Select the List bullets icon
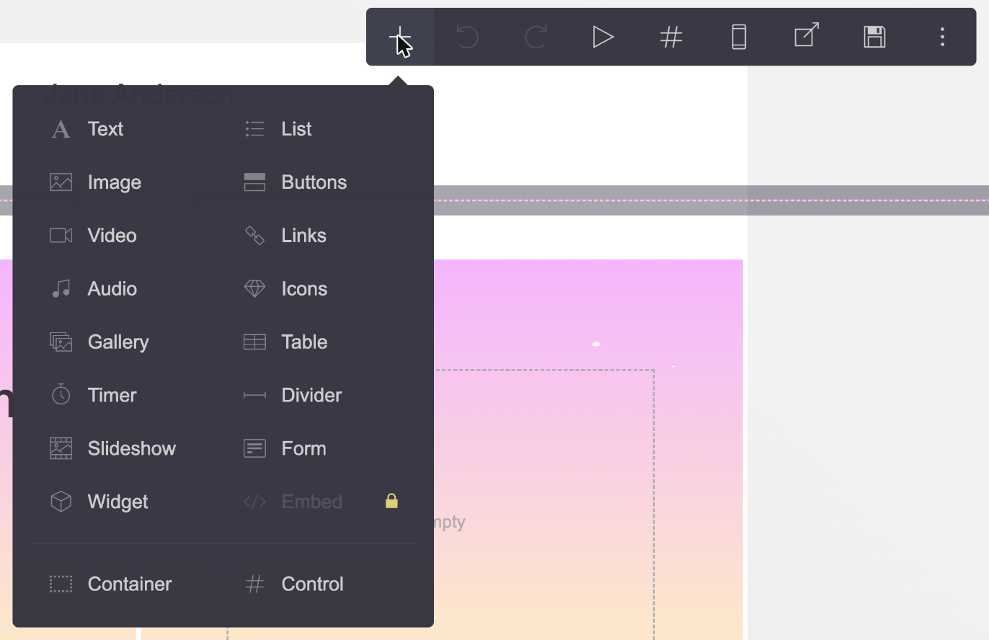 point(254,129)
